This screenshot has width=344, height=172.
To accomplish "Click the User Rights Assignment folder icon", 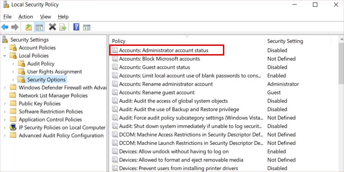I will (22, 72).
